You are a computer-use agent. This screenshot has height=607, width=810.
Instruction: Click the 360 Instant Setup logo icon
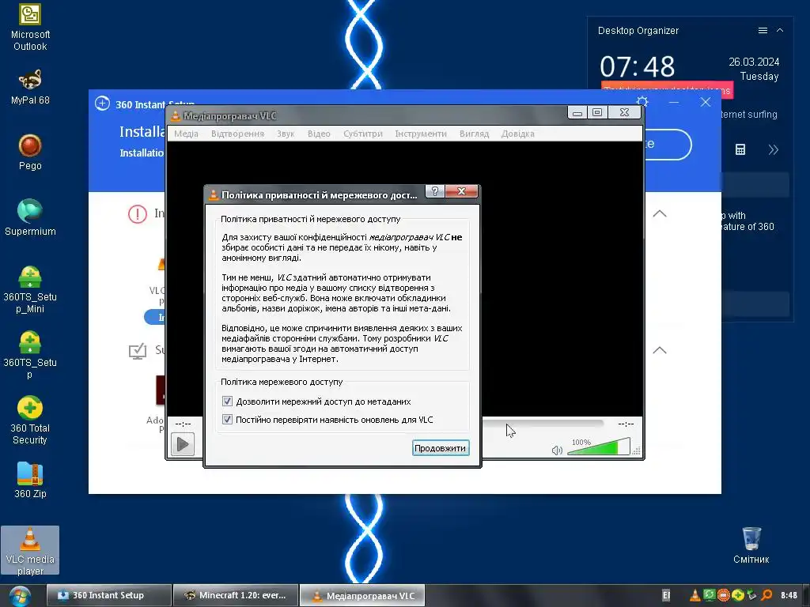[102, 104]
